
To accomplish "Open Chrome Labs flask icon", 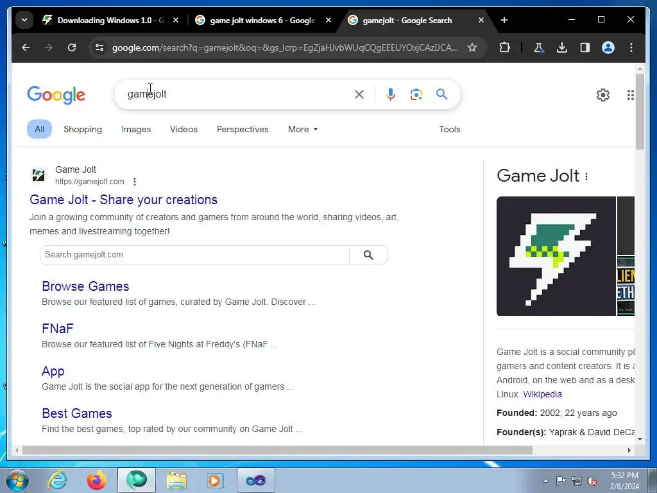I will point(539,48).
